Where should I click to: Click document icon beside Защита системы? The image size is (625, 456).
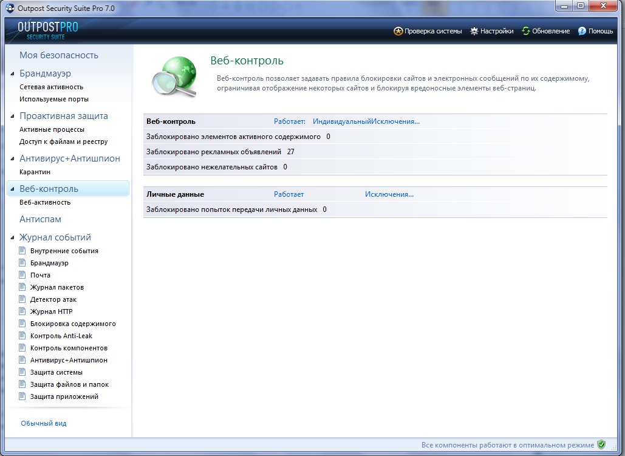[x=22, y=372]
